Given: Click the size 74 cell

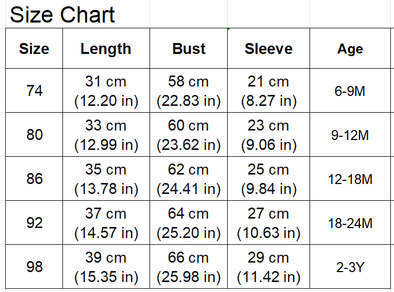Looking at the screenshot, I should [x=34, y=91].
